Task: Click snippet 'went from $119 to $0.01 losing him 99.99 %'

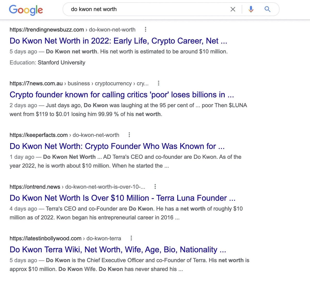Action: (x=64, y=114)
